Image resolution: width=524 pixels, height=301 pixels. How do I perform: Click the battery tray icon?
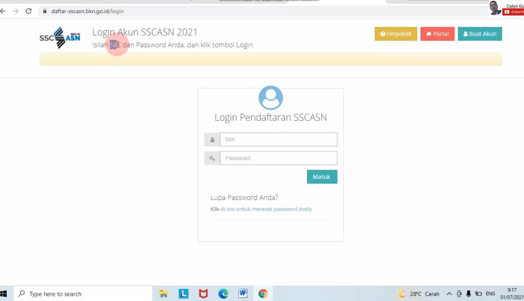coord(478,294)
